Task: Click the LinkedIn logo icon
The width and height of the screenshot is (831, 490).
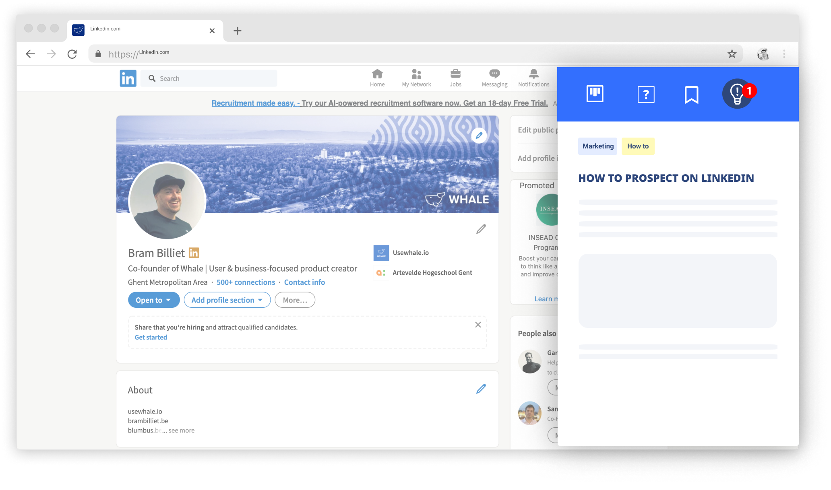Action: click(x=128, y=78)
